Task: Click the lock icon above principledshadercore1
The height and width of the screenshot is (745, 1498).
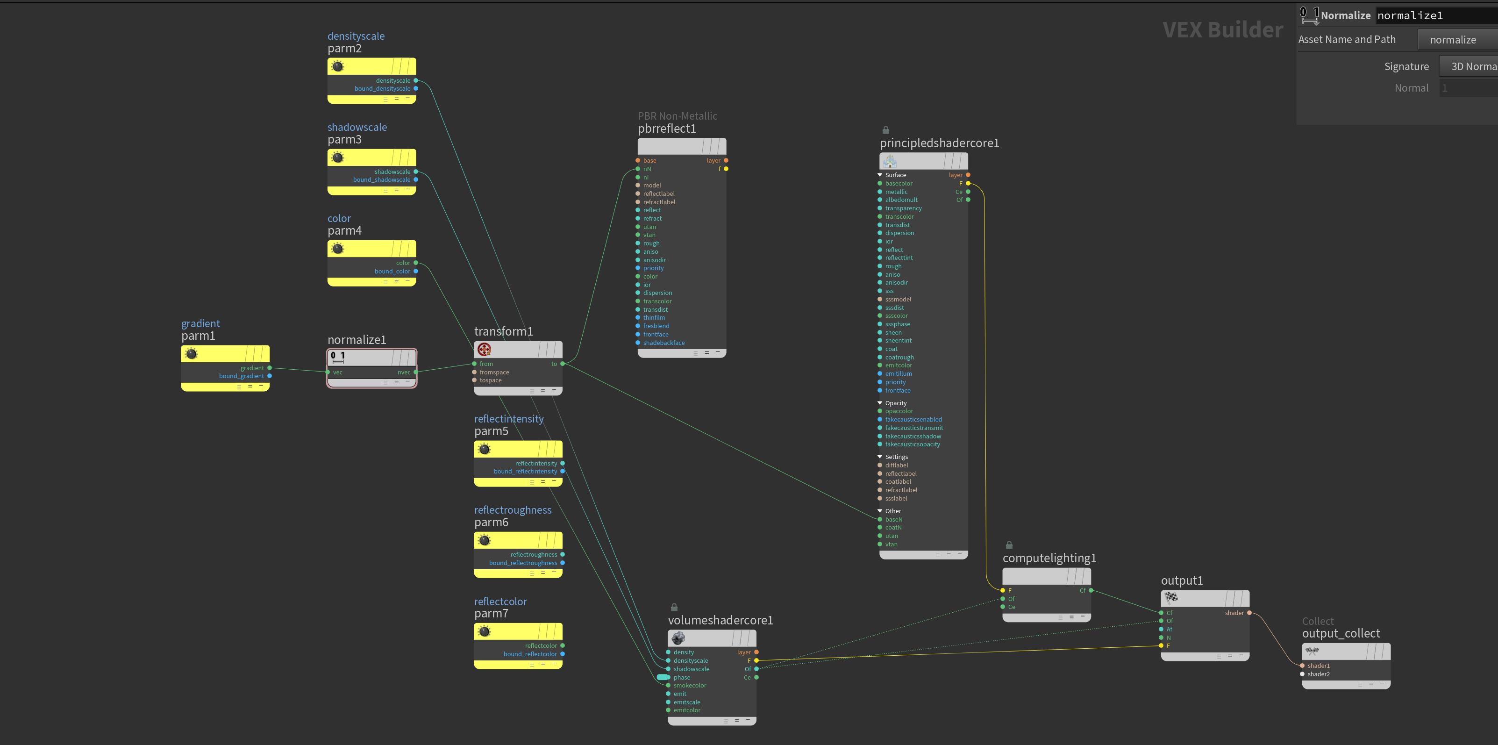Action: click(x=886, y=130)
